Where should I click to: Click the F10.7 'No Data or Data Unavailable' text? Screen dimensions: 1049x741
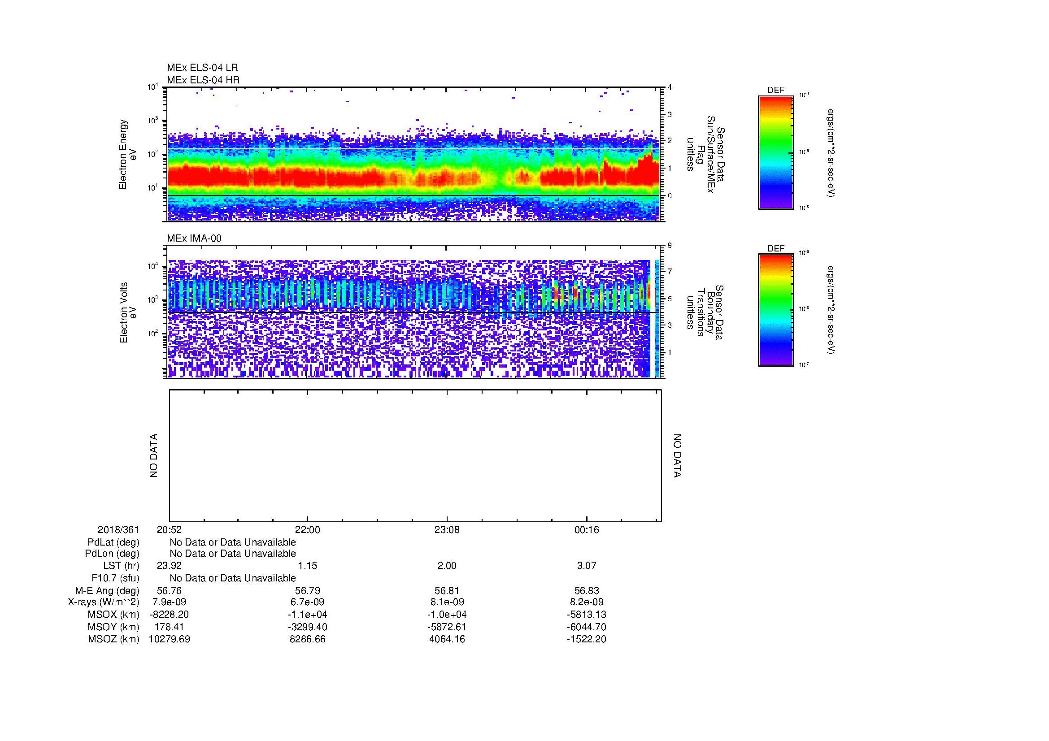pos(233,578)
